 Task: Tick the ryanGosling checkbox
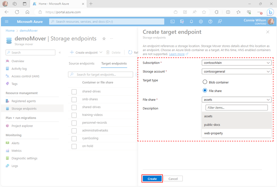pyautogui.click(x=74, y=138)
